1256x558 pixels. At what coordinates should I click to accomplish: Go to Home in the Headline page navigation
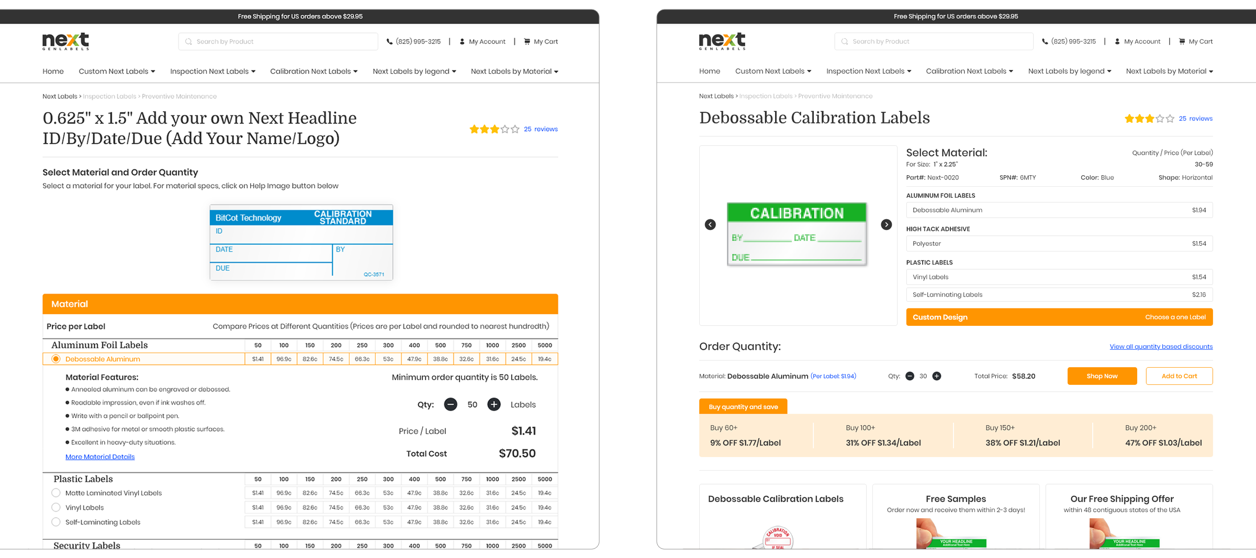pyautogui.click(x=53, y=71)
